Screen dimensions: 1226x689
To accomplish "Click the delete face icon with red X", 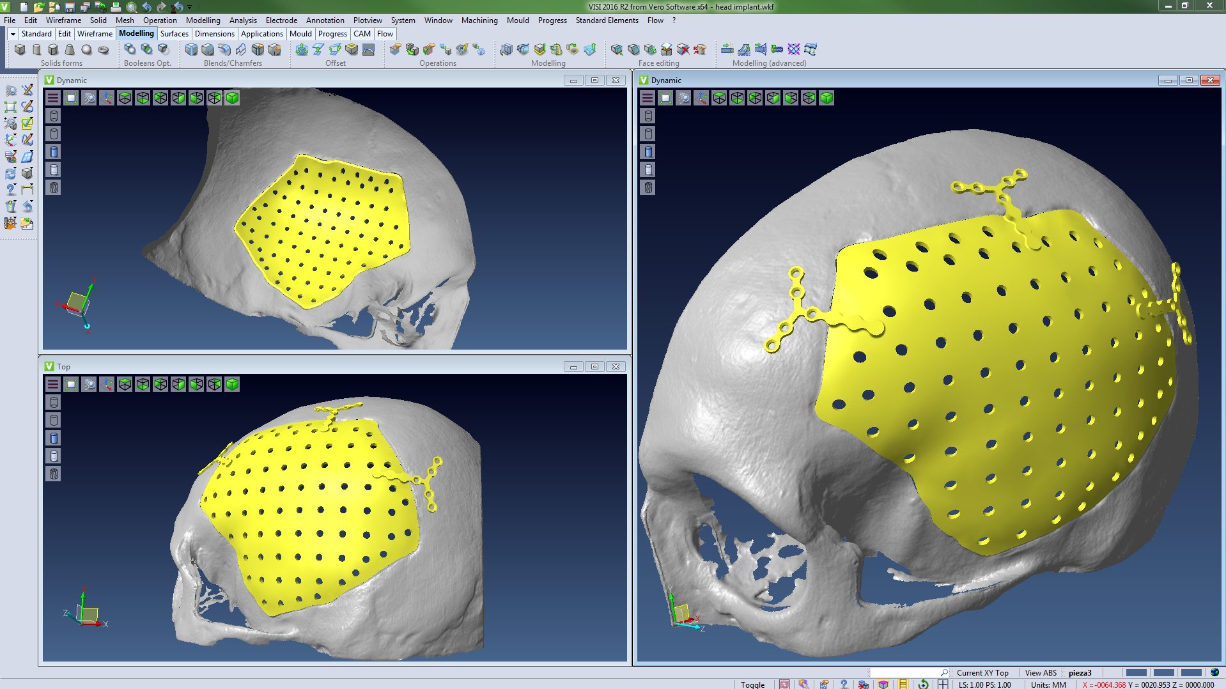I will click(x=683, y=49).
